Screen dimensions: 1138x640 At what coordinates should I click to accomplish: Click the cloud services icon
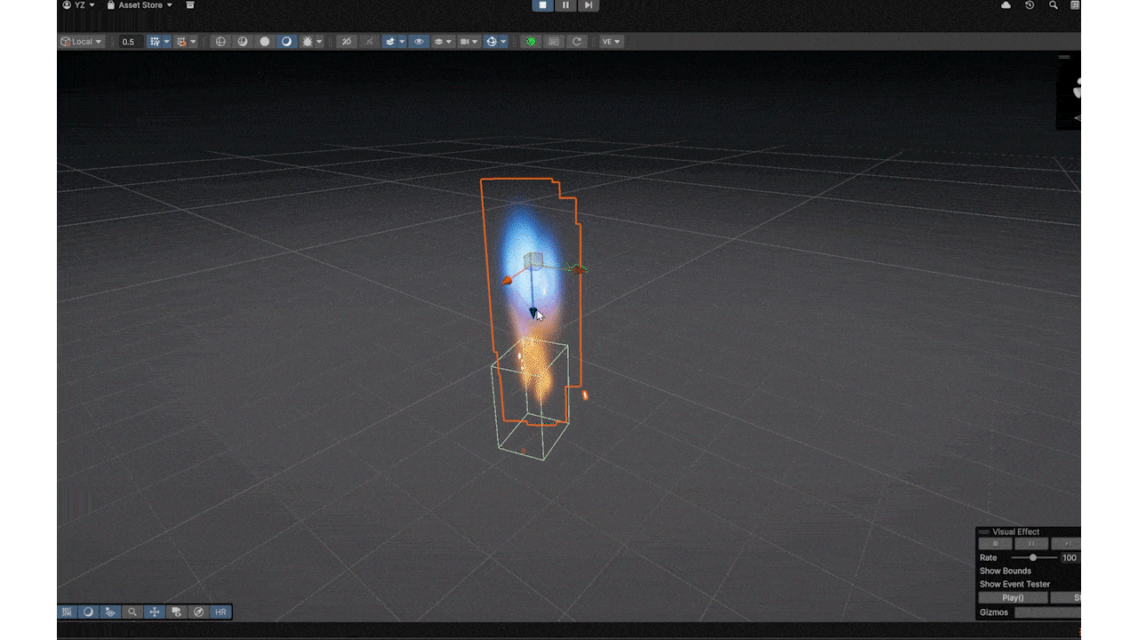[1006, 5]
